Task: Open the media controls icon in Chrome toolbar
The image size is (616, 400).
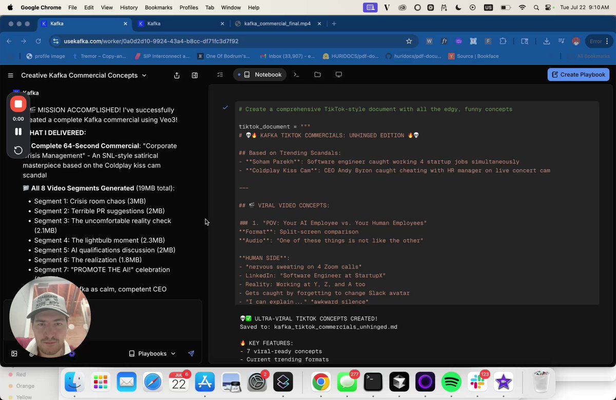Action: click(x=561, y=41)
